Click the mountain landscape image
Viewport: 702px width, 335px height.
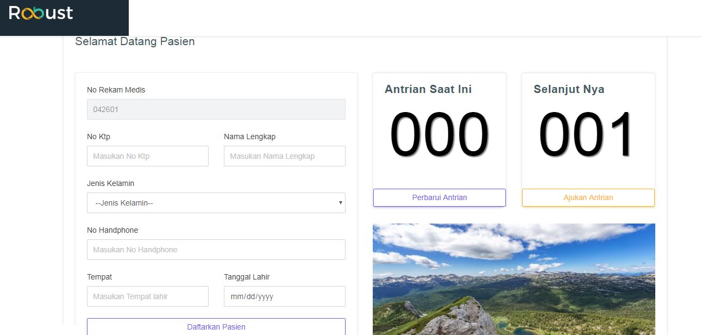tap(513, 277)
